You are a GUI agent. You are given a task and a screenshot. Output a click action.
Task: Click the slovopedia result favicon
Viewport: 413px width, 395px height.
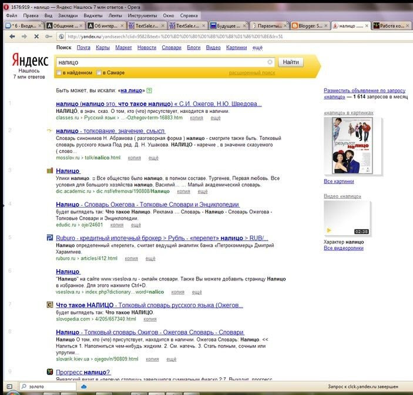pyautogui.click(x=50, y=305)
